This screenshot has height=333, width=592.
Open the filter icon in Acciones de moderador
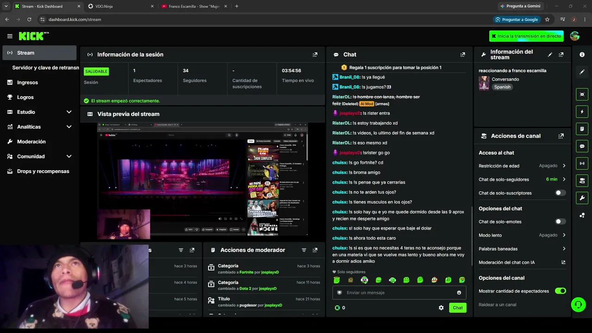304,250
